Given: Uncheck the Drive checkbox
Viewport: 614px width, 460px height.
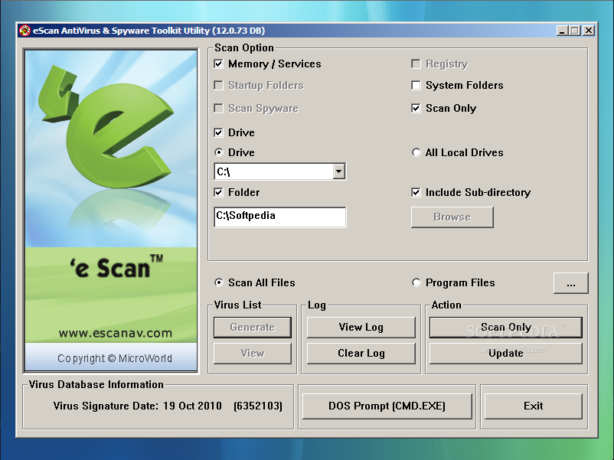Looking at the screenshot, I should 218,132.
